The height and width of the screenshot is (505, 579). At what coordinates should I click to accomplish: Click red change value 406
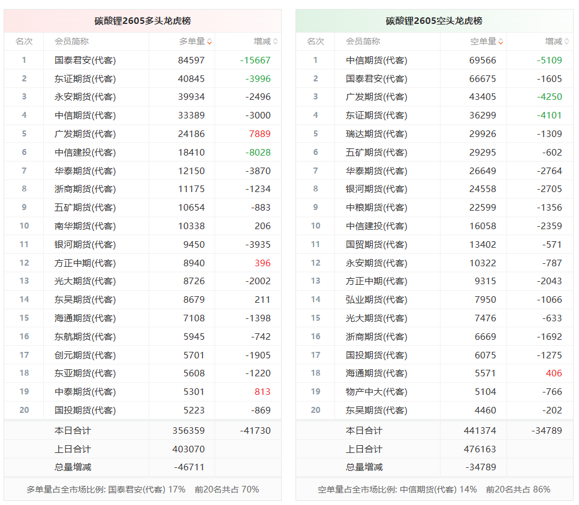[x=554, y=373]
